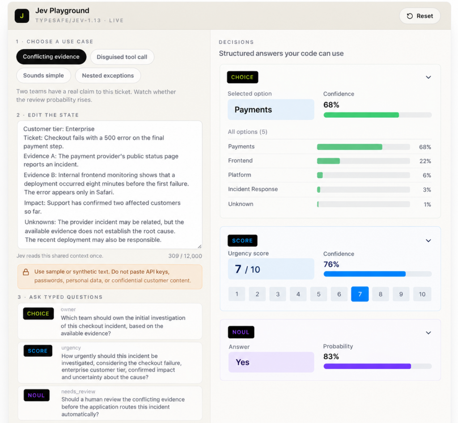Select urgency score 9
The image size is (458, 423).
401,294
